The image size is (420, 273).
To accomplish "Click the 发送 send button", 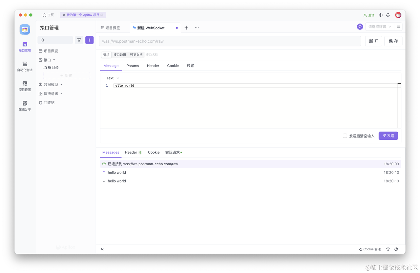I will [x=388, y=136].
